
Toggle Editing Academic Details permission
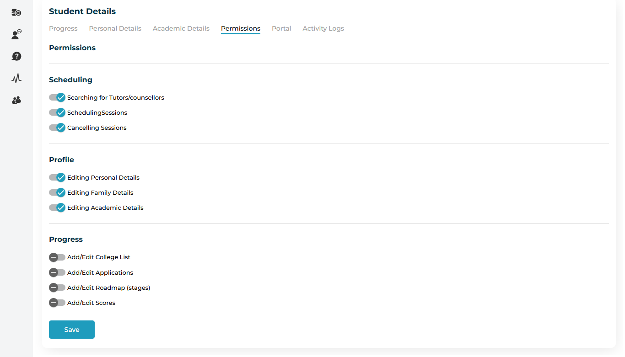tap(57, 208)
